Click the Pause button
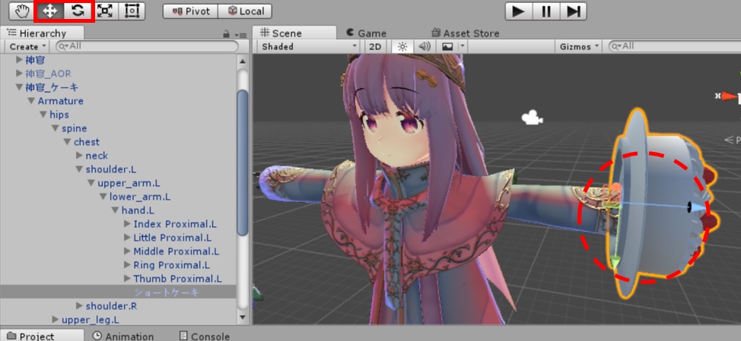Image resolution: width=741 pixels, height=341 pixels. [545, 11]
